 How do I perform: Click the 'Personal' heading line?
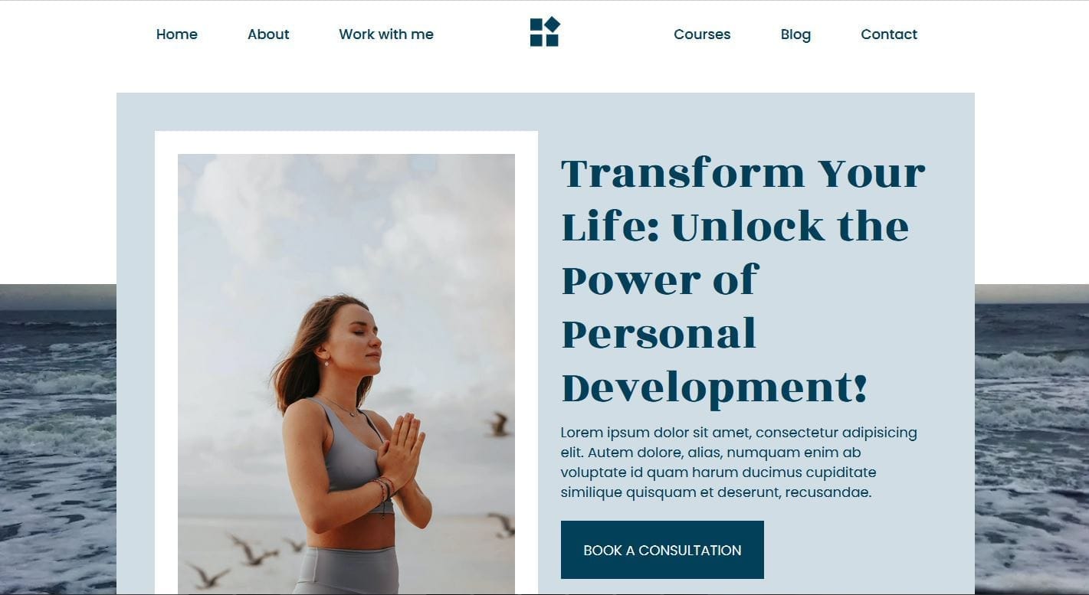658,334
